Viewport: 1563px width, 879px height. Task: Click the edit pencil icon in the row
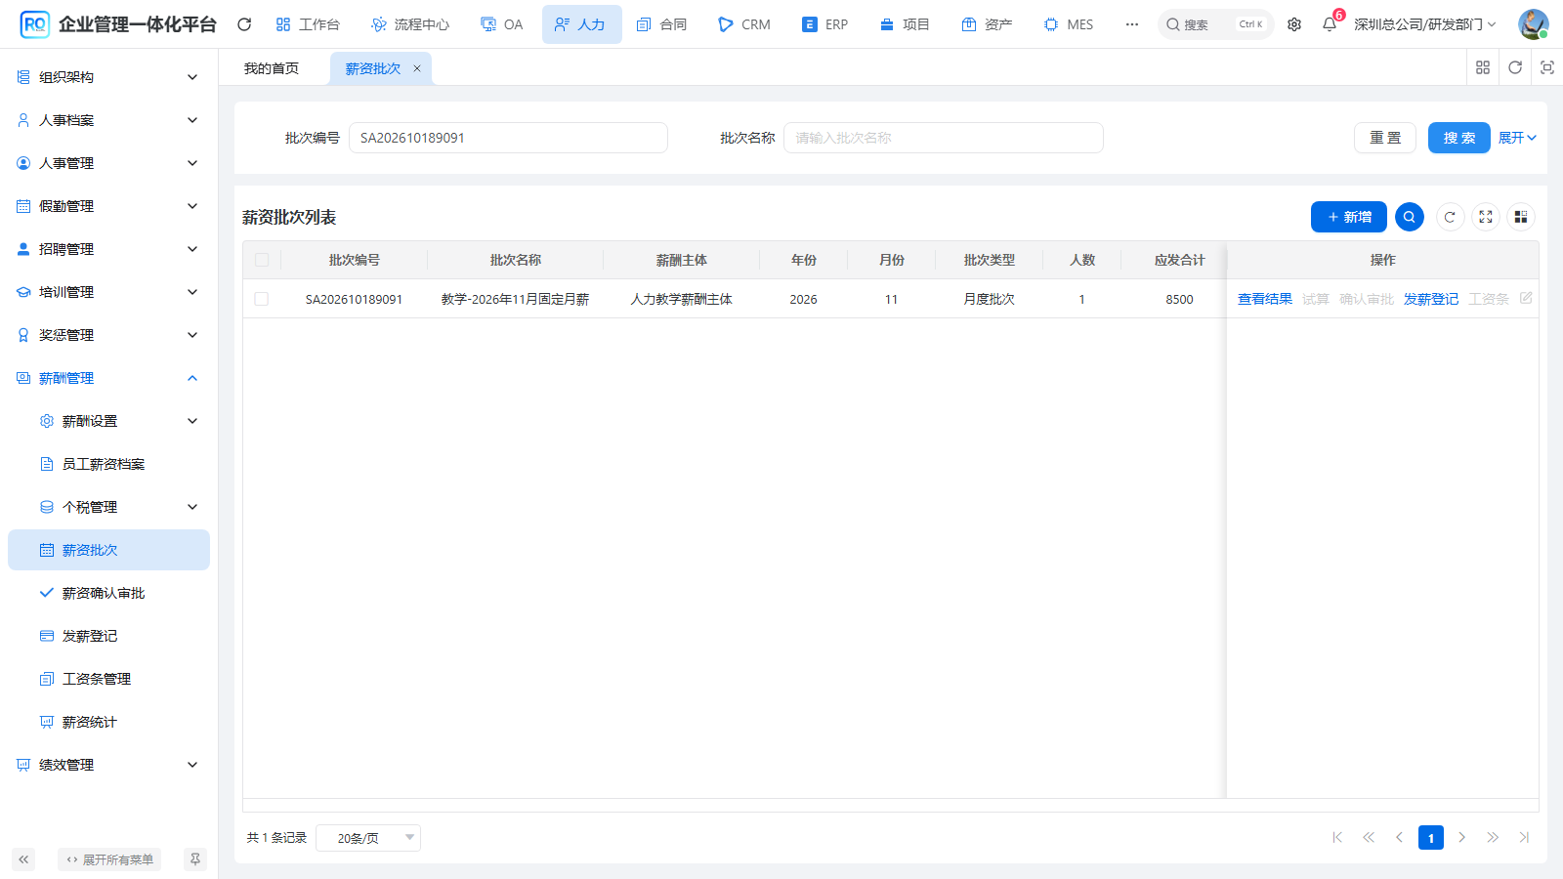1526,298
